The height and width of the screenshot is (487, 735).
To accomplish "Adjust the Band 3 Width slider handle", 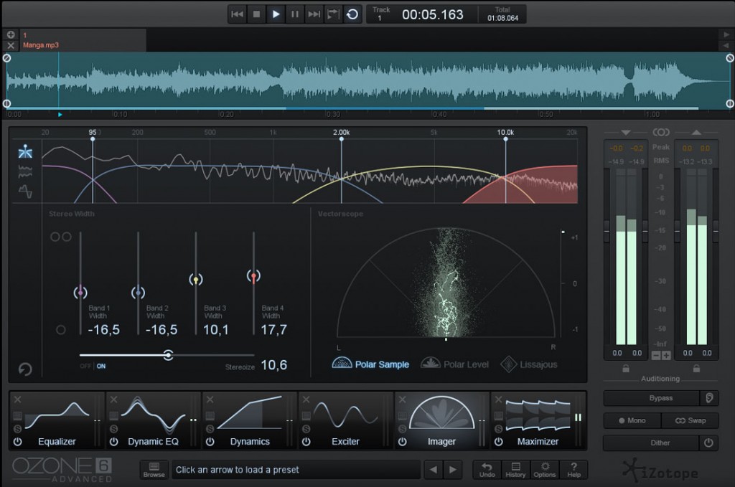I will [196, 280].
